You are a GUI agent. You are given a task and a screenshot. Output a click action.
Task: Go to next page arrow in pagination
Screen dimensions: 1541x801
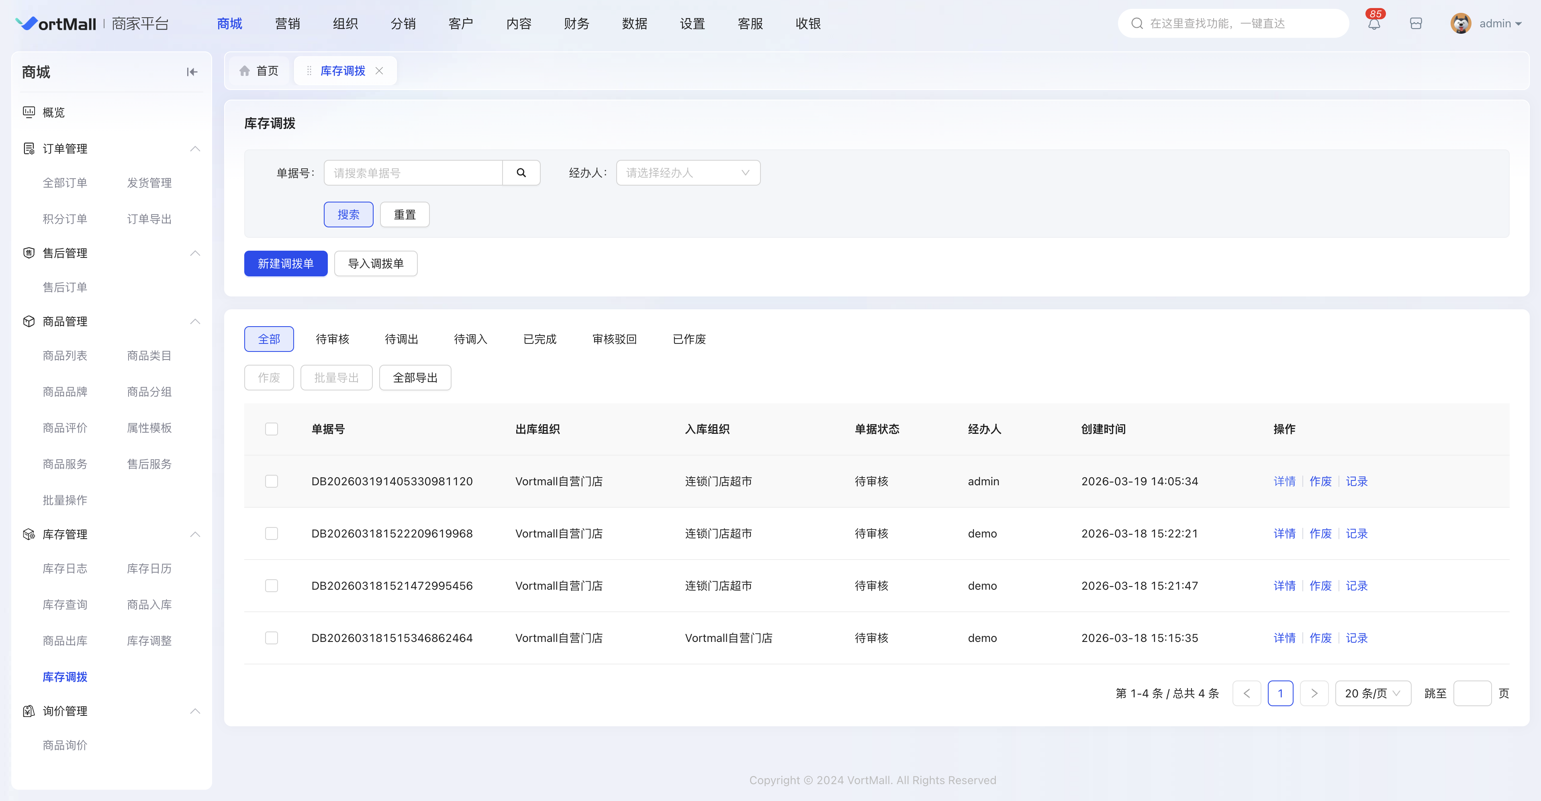pyautogui.click(x=1314, y=693)
